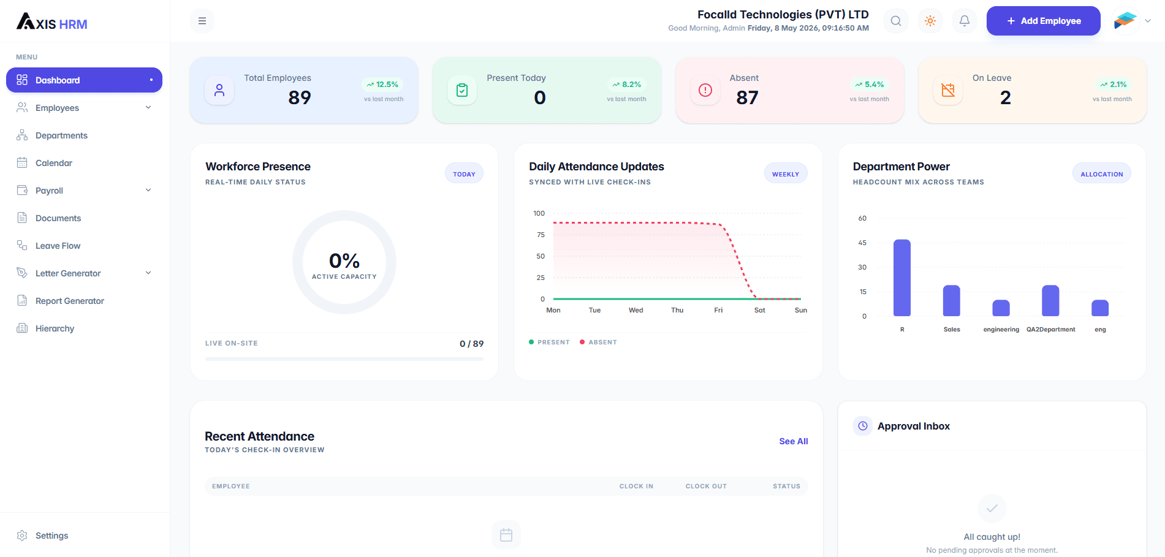Expand the Payroll submenu chevron
Screen dimensions: 1165x557
coord(148,190)
